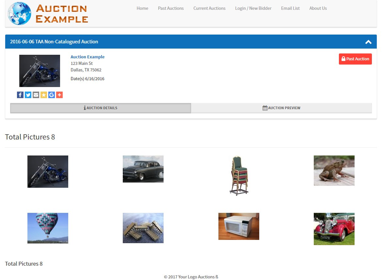Open Past Auctions menu item
Screen dimensions: 382x280
[171, 8]
